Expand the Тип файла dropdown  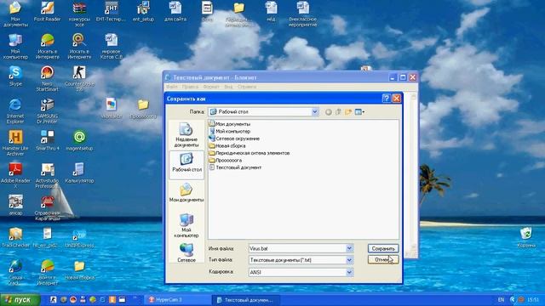pyautogui.click(x=349, y=260)
